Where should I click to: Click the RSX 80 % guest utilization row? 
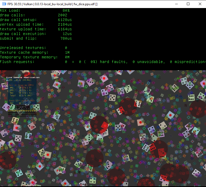(17, 103)
